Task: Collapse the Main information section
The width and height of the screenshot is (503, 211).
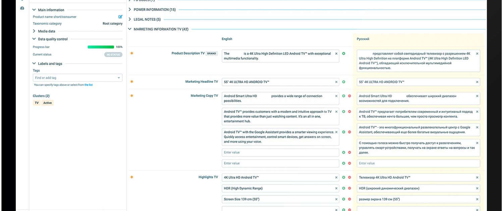Action: [34, 10]
